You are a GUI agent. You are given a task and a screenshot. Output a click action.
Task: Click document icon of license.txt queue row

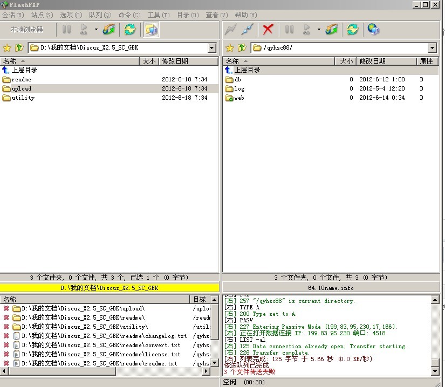click(17, 354)
